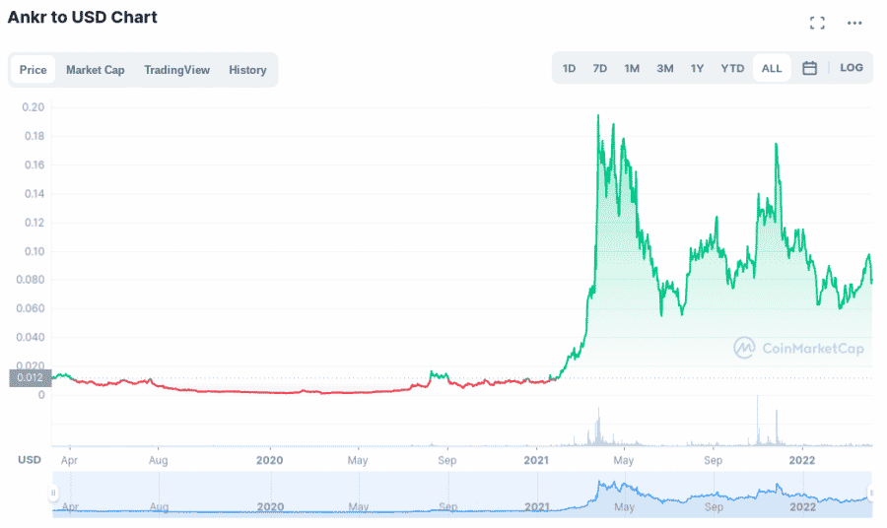Image resolution: width=887 pixels, height=528 pixels.
Task: Open the TradingView tab
Action: [176, 70]
